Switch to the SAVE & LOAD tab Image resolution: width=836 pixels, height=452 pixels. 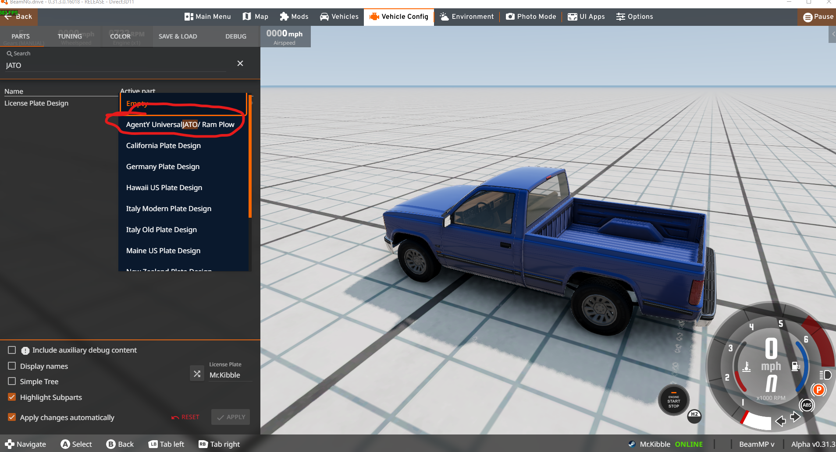pyautogui.click(x=178, y=36)
